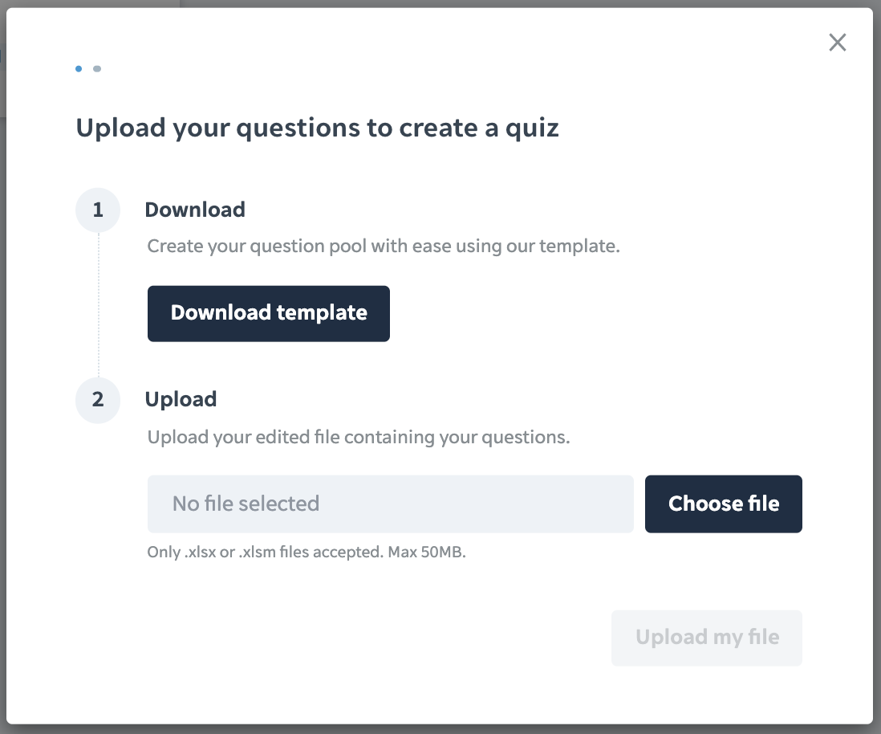
Task: Click the step 2 circle indicator
Action: 97,400
